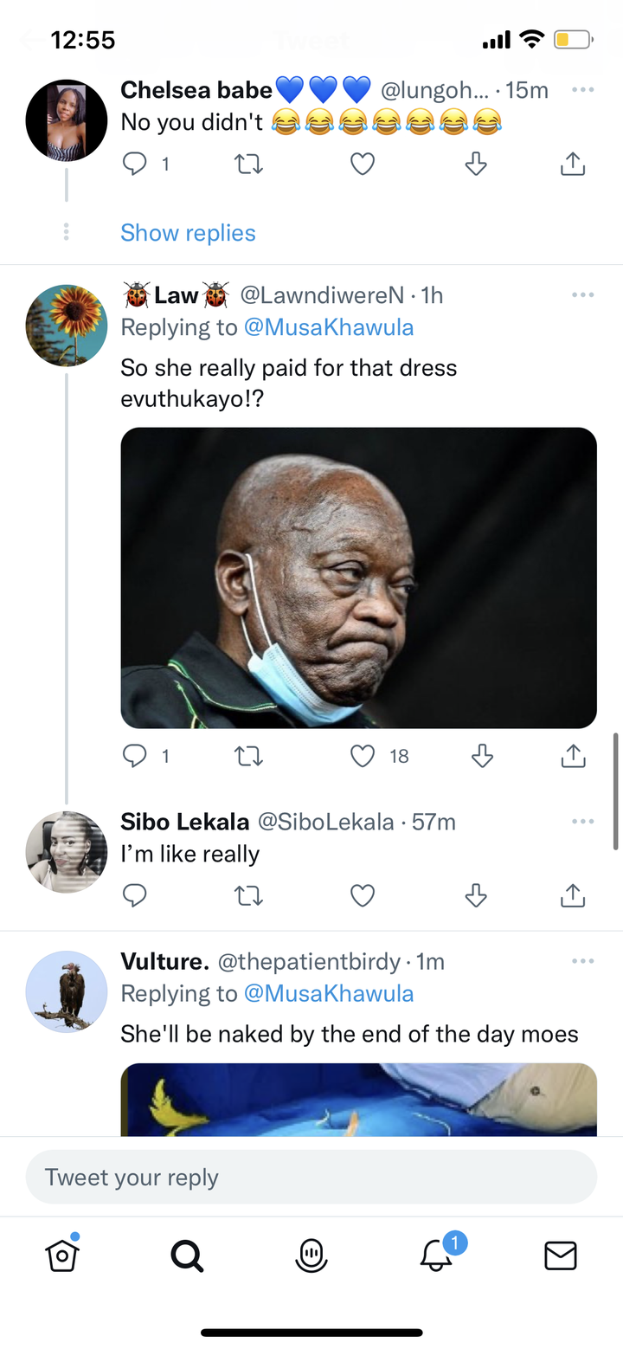Go to Home tab in bottom bar
Viewport: 623px width, 1349px height.
point(62,1255)
